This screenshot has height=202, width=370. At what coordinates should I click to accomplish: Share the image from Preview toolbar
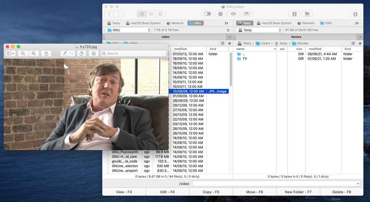(46, 54)
